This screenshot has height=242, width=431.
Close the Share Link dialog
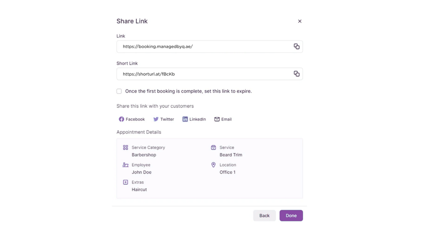[300, 21]
